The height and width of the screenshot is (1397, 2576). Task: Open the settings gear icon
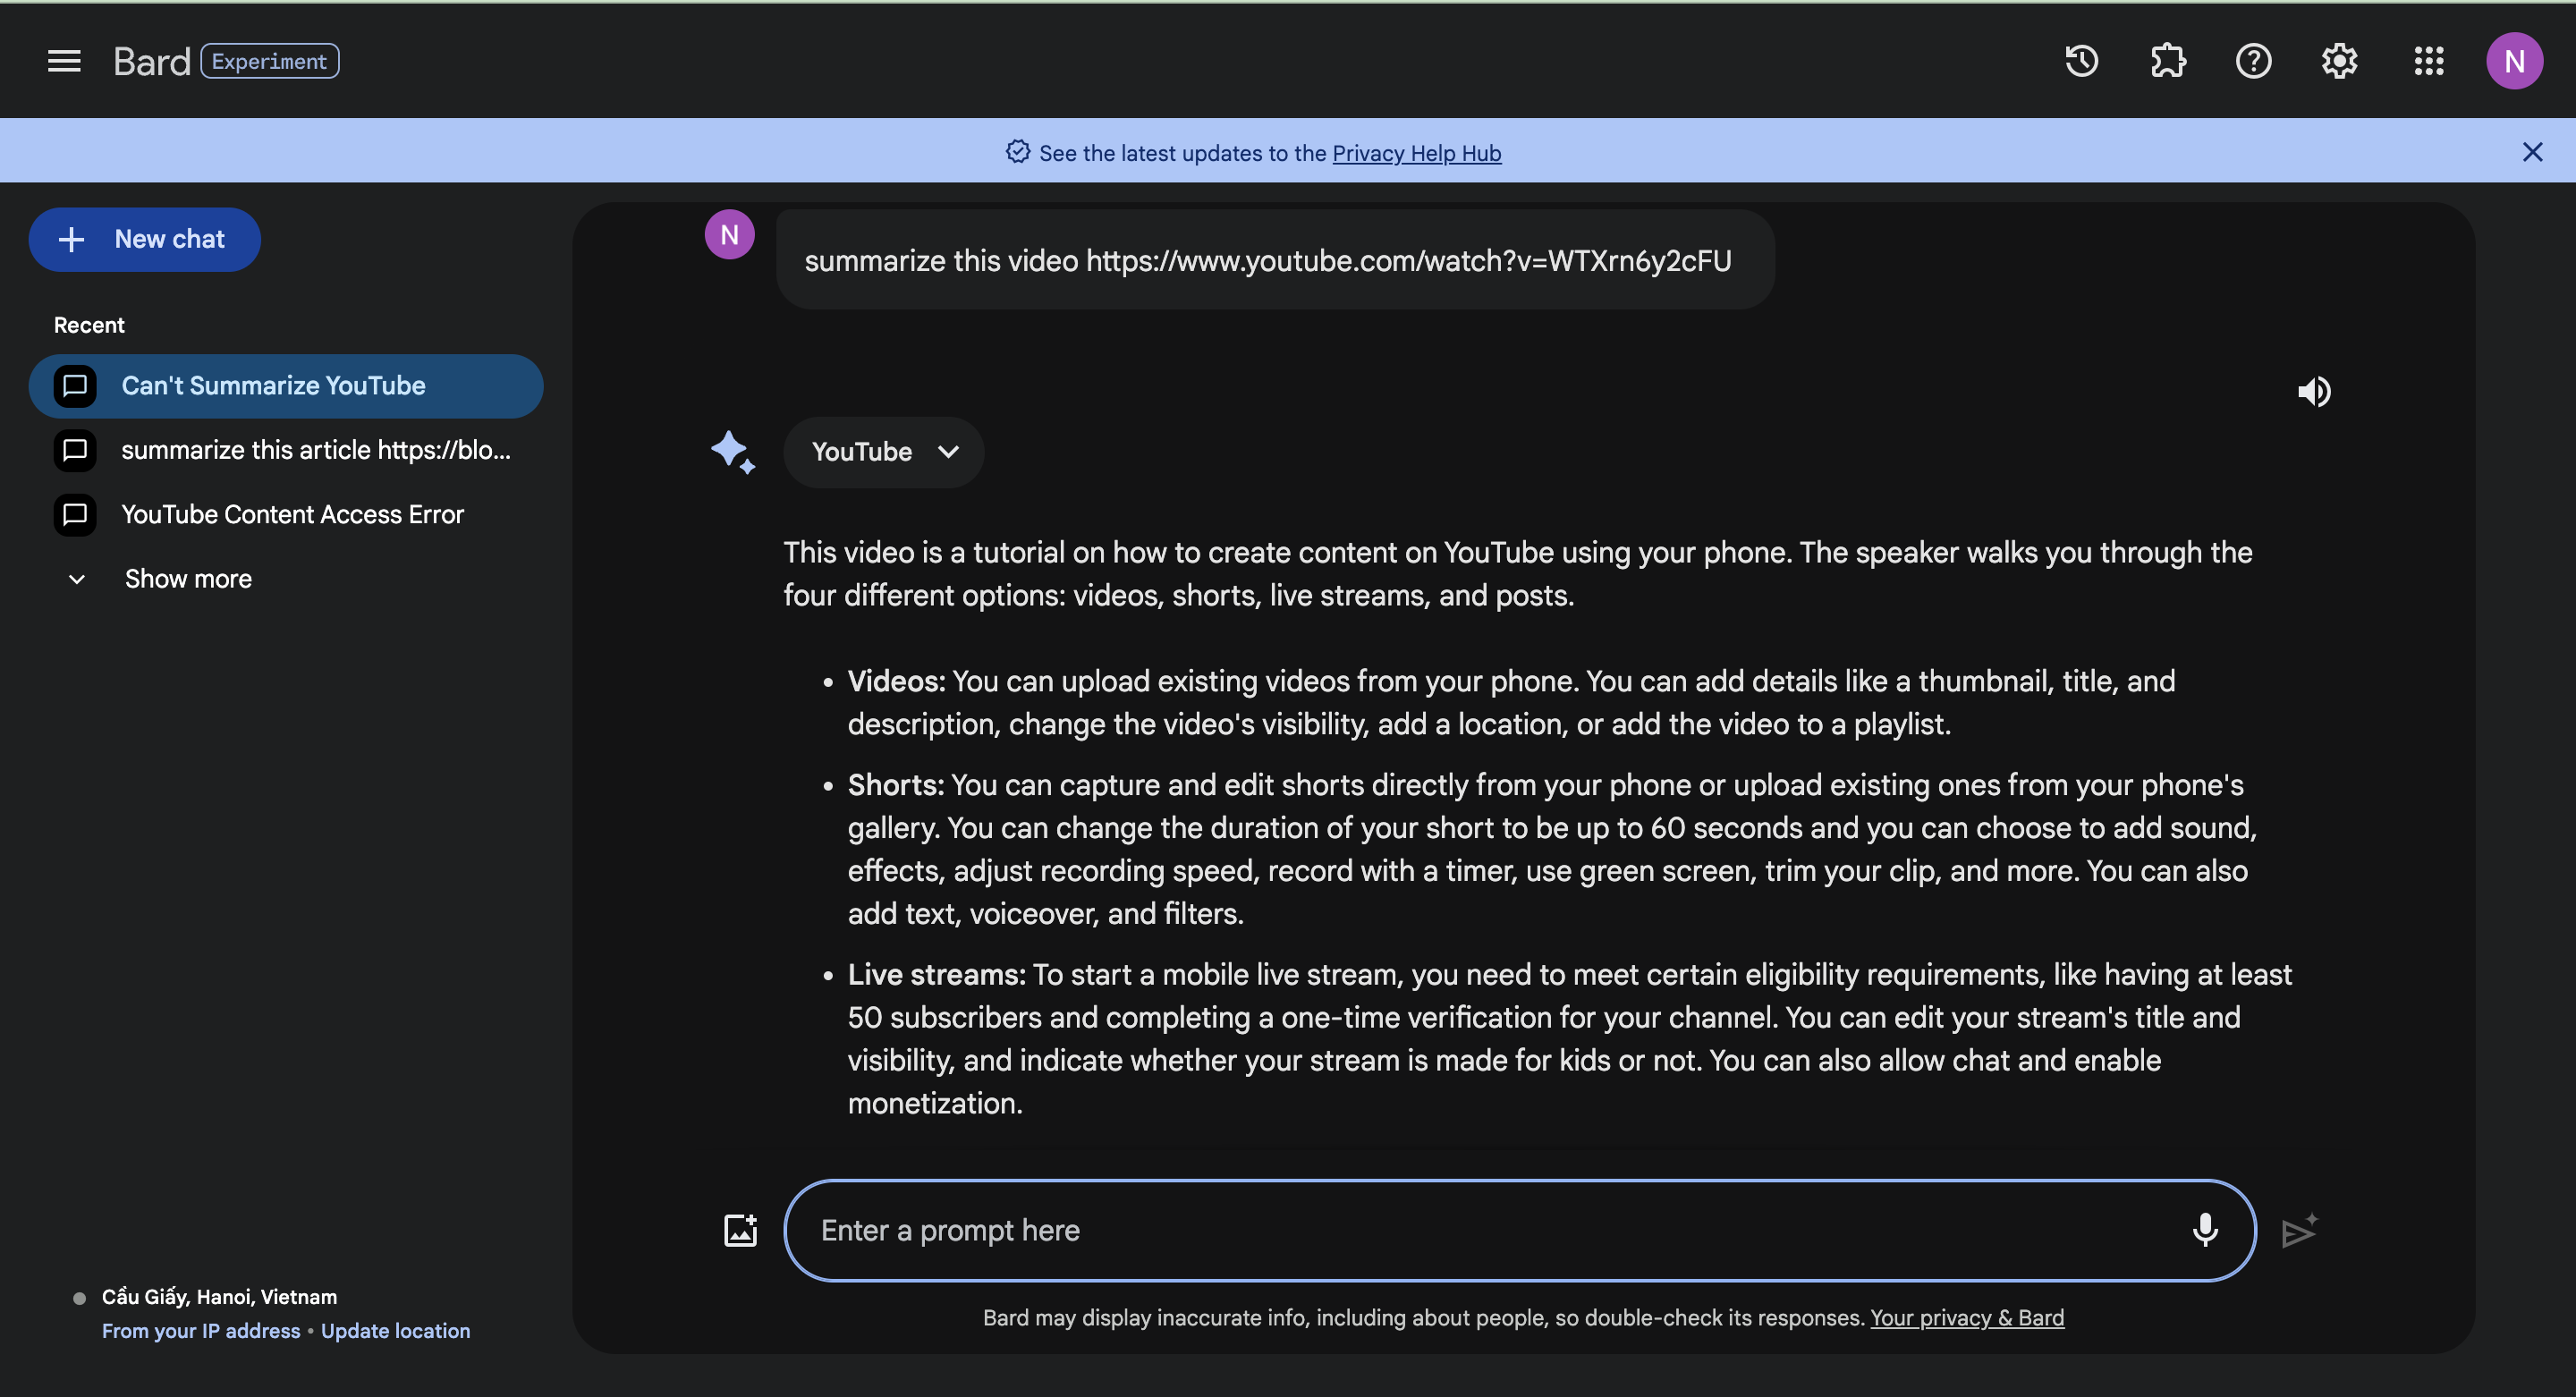click(2339, 61)
